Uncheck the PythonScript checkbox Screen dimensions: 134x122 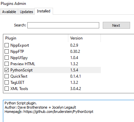pos(7,70)
